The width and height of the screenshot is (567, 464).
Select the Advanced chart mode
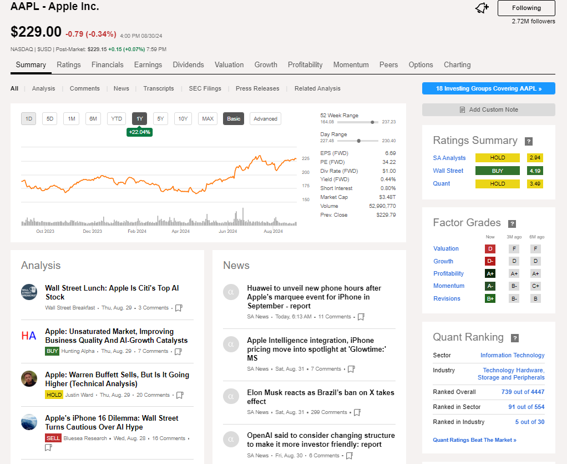pyautogui.click(x=265, y=118)
